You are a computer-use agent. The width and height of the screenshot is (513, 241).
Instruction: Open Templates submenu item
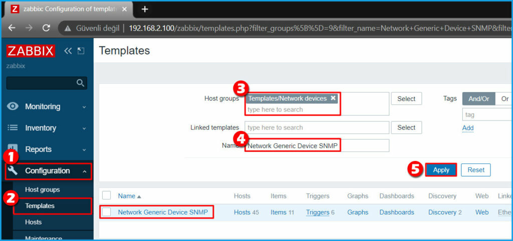(40, 205)
